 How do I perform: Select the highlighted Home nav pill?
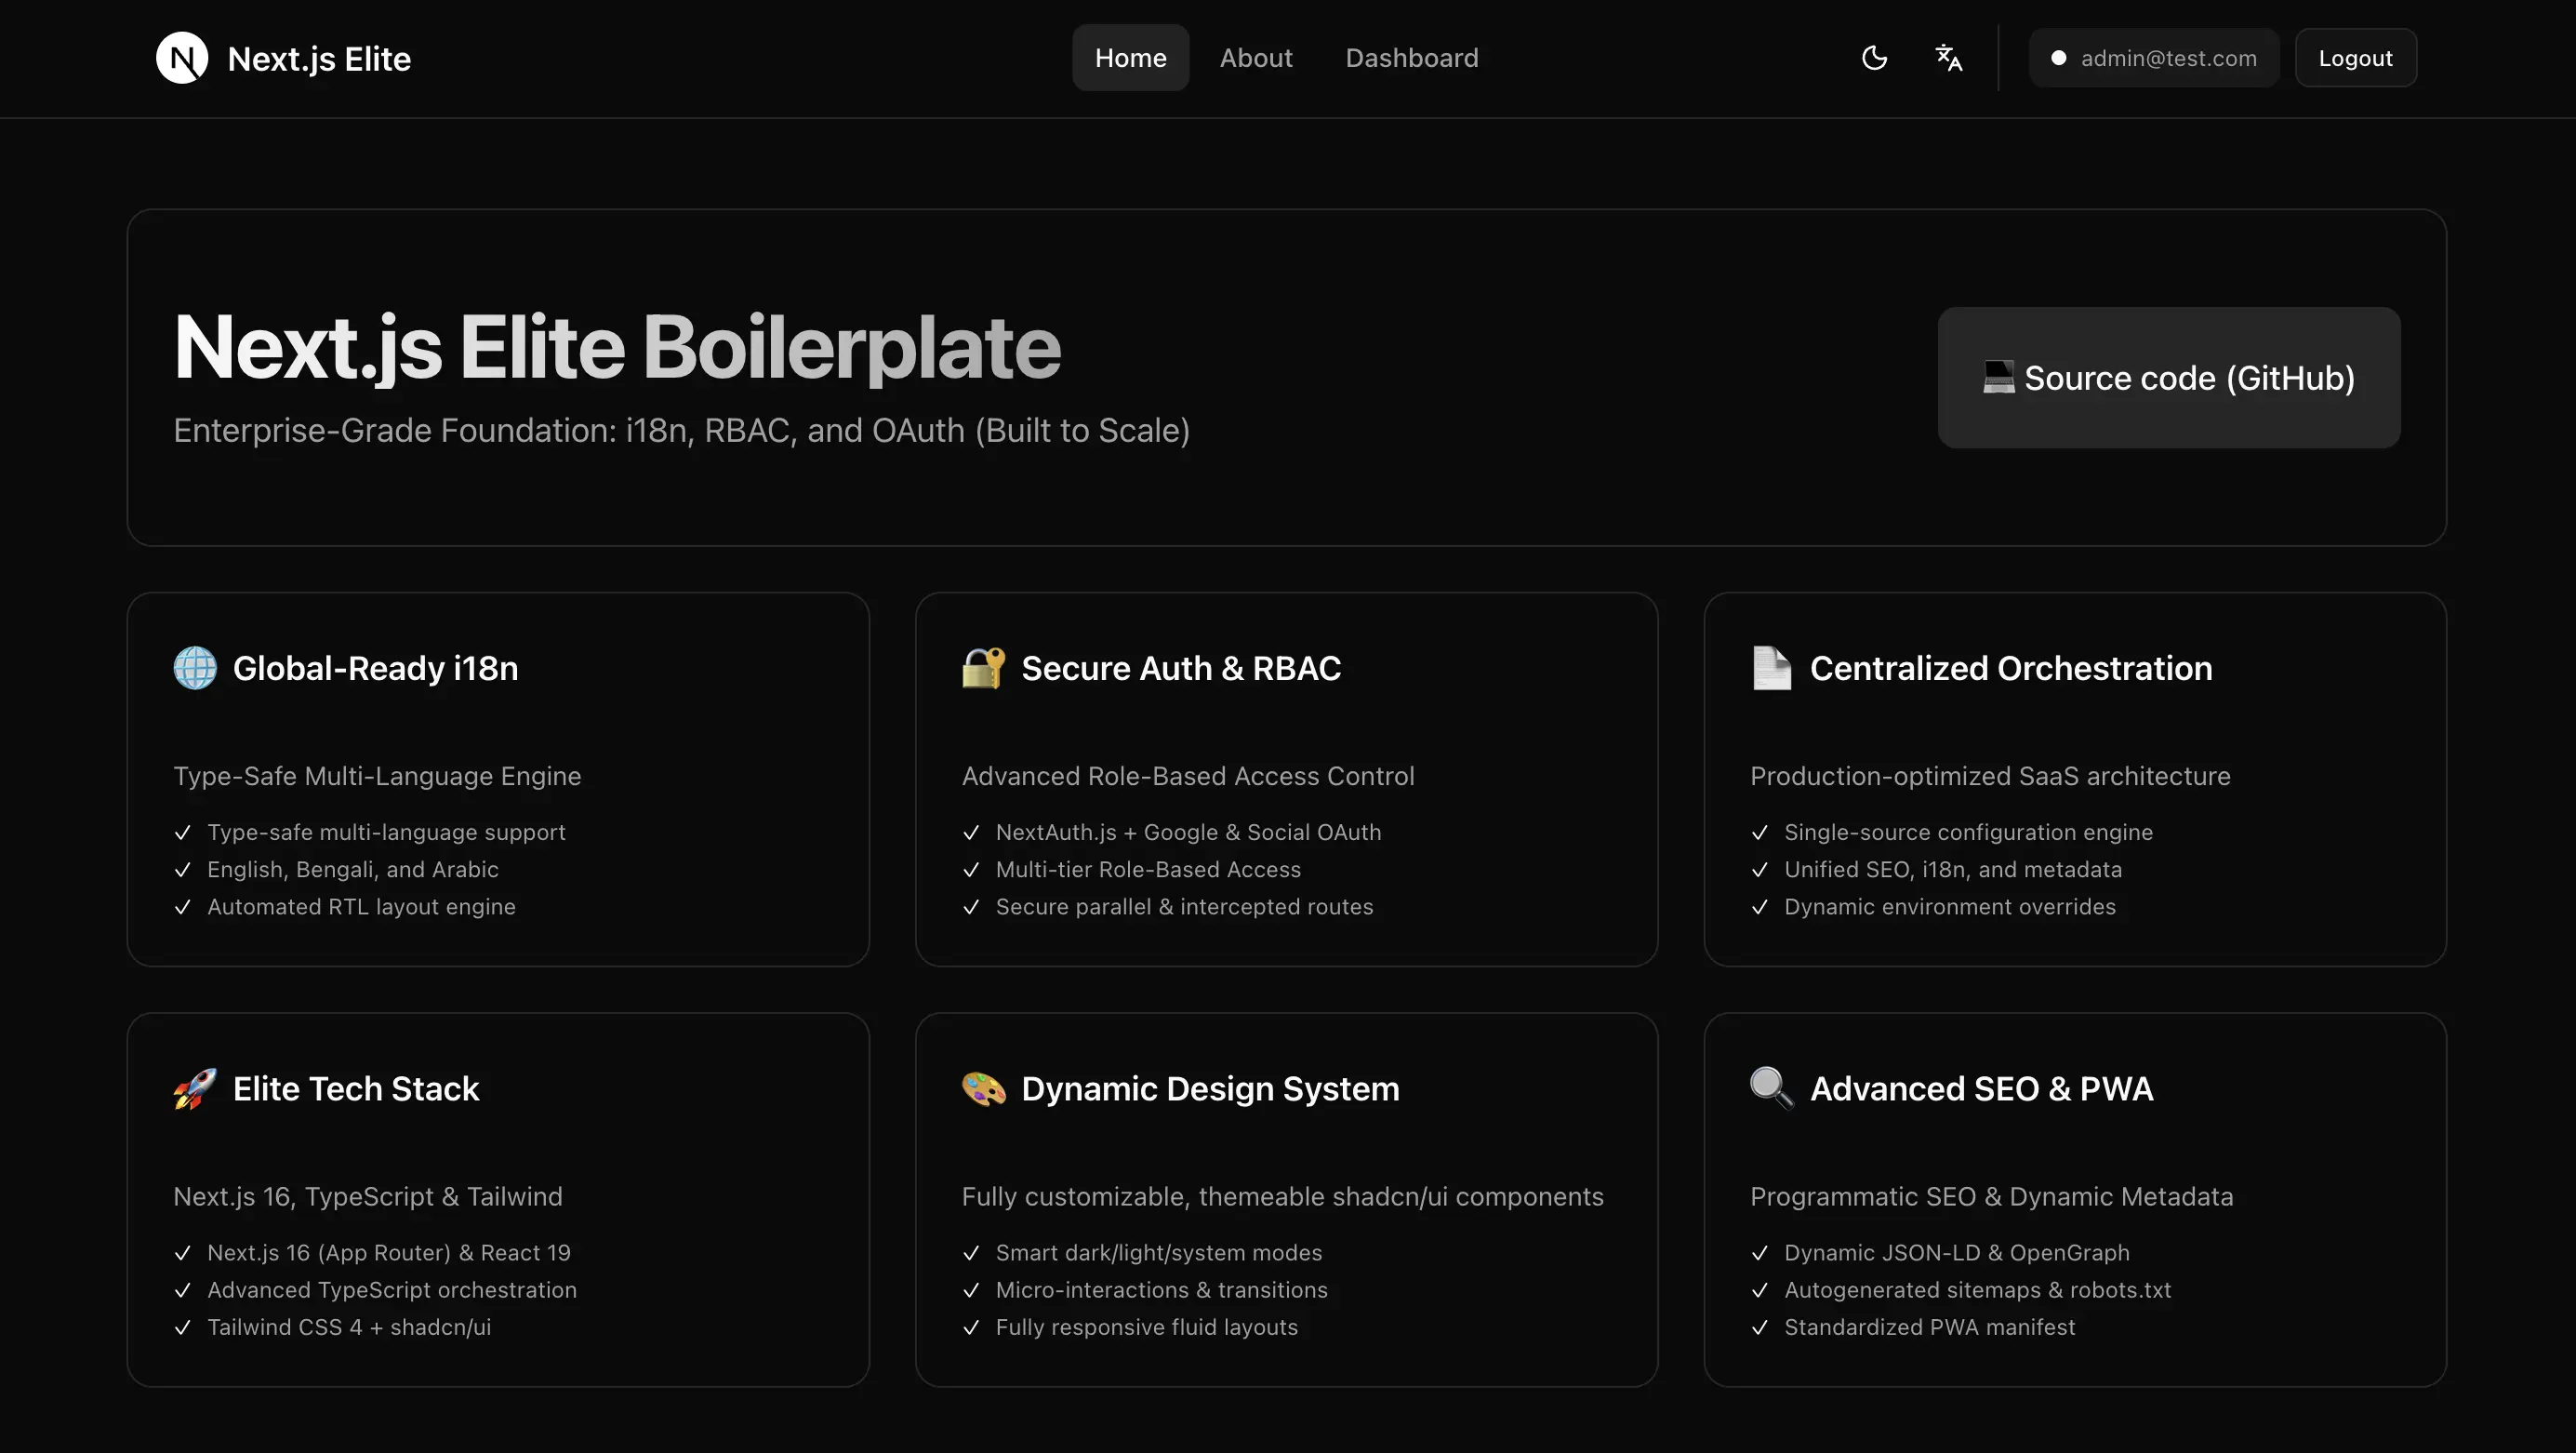tap(1130, 57)
